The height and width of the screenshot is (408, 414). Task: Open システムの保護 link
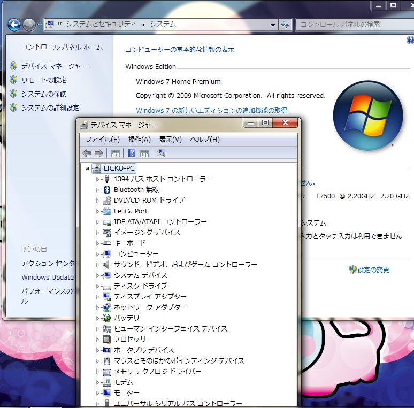43,94
